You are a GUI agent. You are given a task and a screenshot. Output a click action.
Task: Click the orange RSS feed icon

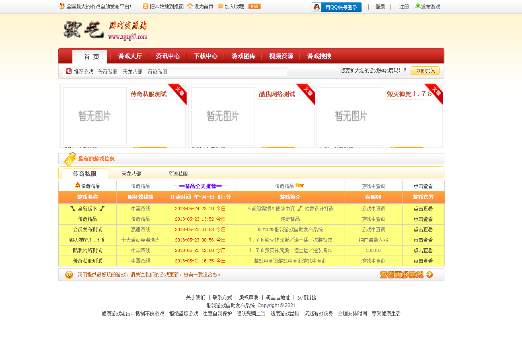[254, 6]
